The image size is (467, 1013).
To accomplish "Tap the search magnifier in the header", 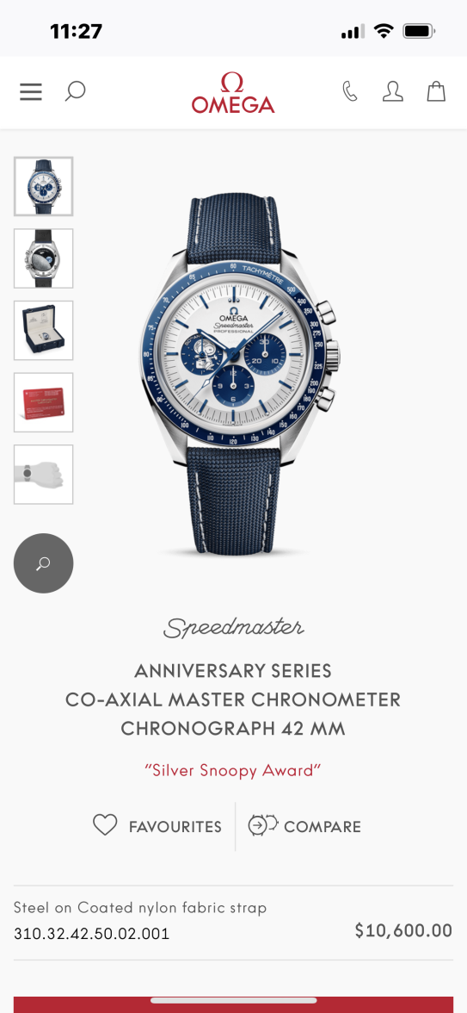I will point(75,91).
